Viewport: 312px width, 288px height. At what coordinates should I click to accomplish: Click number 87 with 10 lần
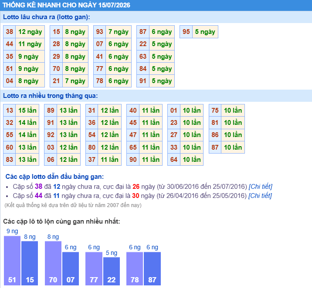point(215,147)
